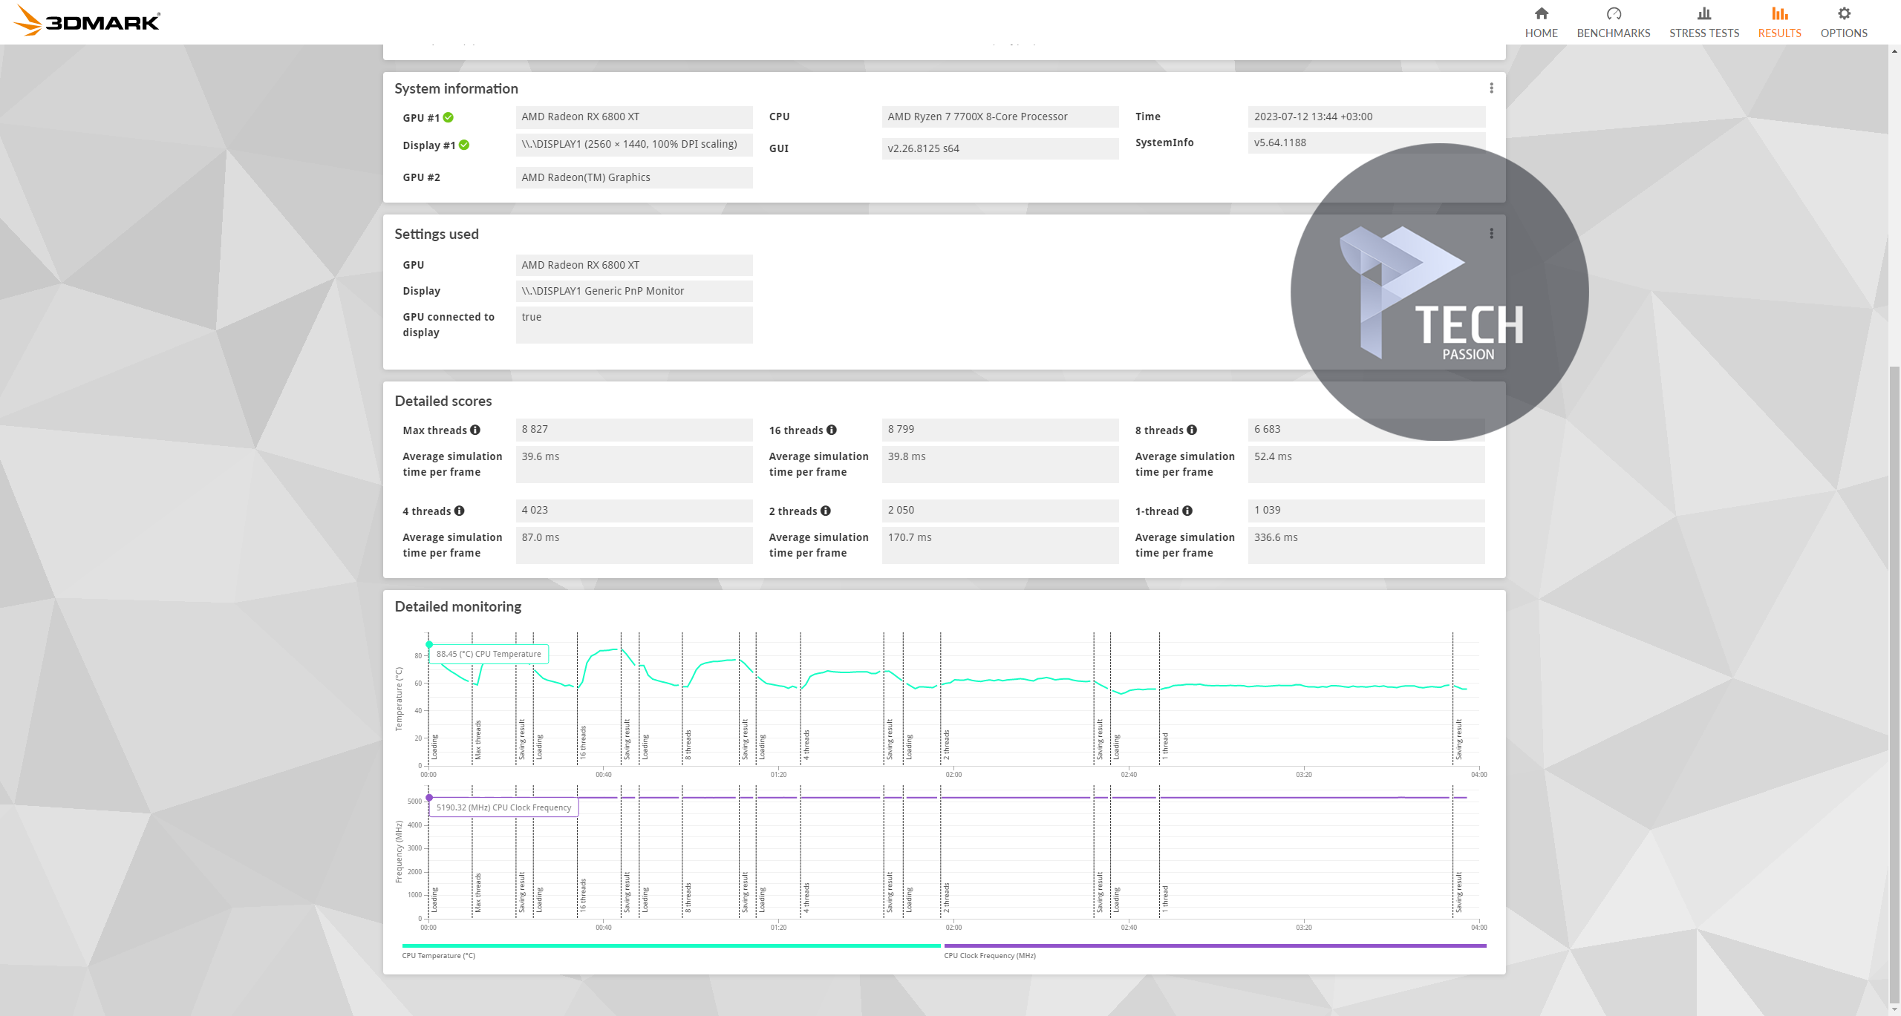Click the info icon beside Max threads

pos(475,430)
